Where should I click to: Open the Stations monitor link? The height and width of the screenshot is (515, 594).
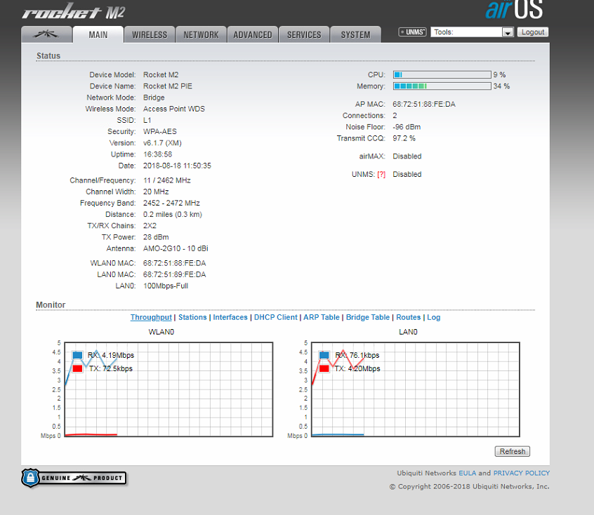[192, 317]
